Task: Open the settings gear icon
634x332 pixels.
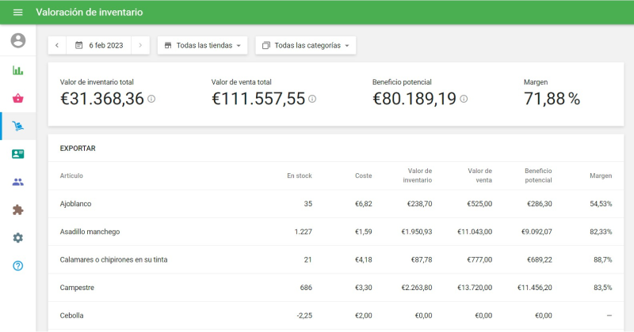Action: click(17, 238)
